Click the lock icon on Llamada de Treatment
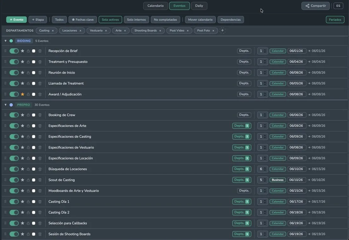349x240 pixels. tap(28, 83)
